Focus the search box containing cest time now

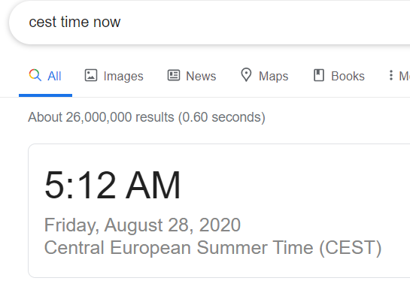pyautogui.click(x=209, y=23)
